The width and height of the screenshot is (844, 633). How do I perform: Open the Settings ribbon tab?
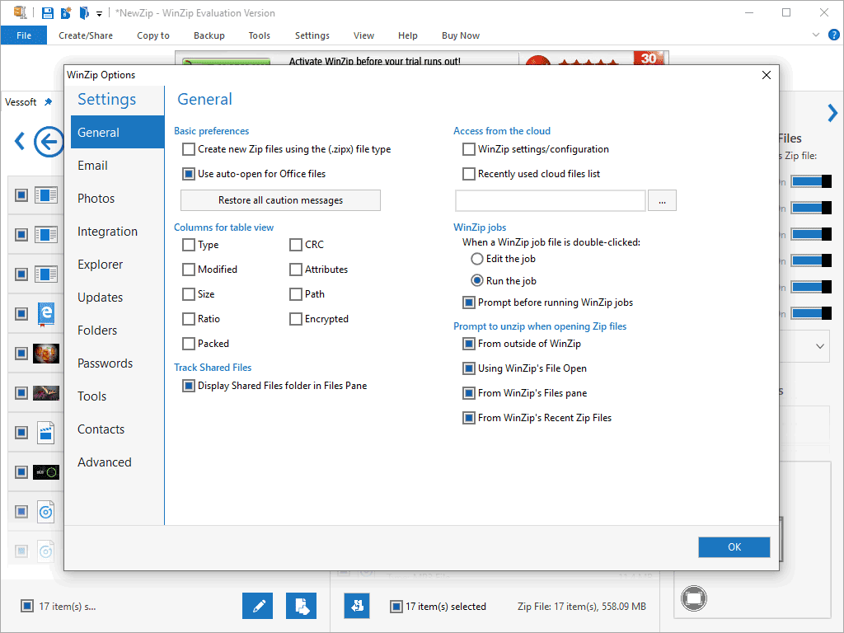tap(312, 35)
